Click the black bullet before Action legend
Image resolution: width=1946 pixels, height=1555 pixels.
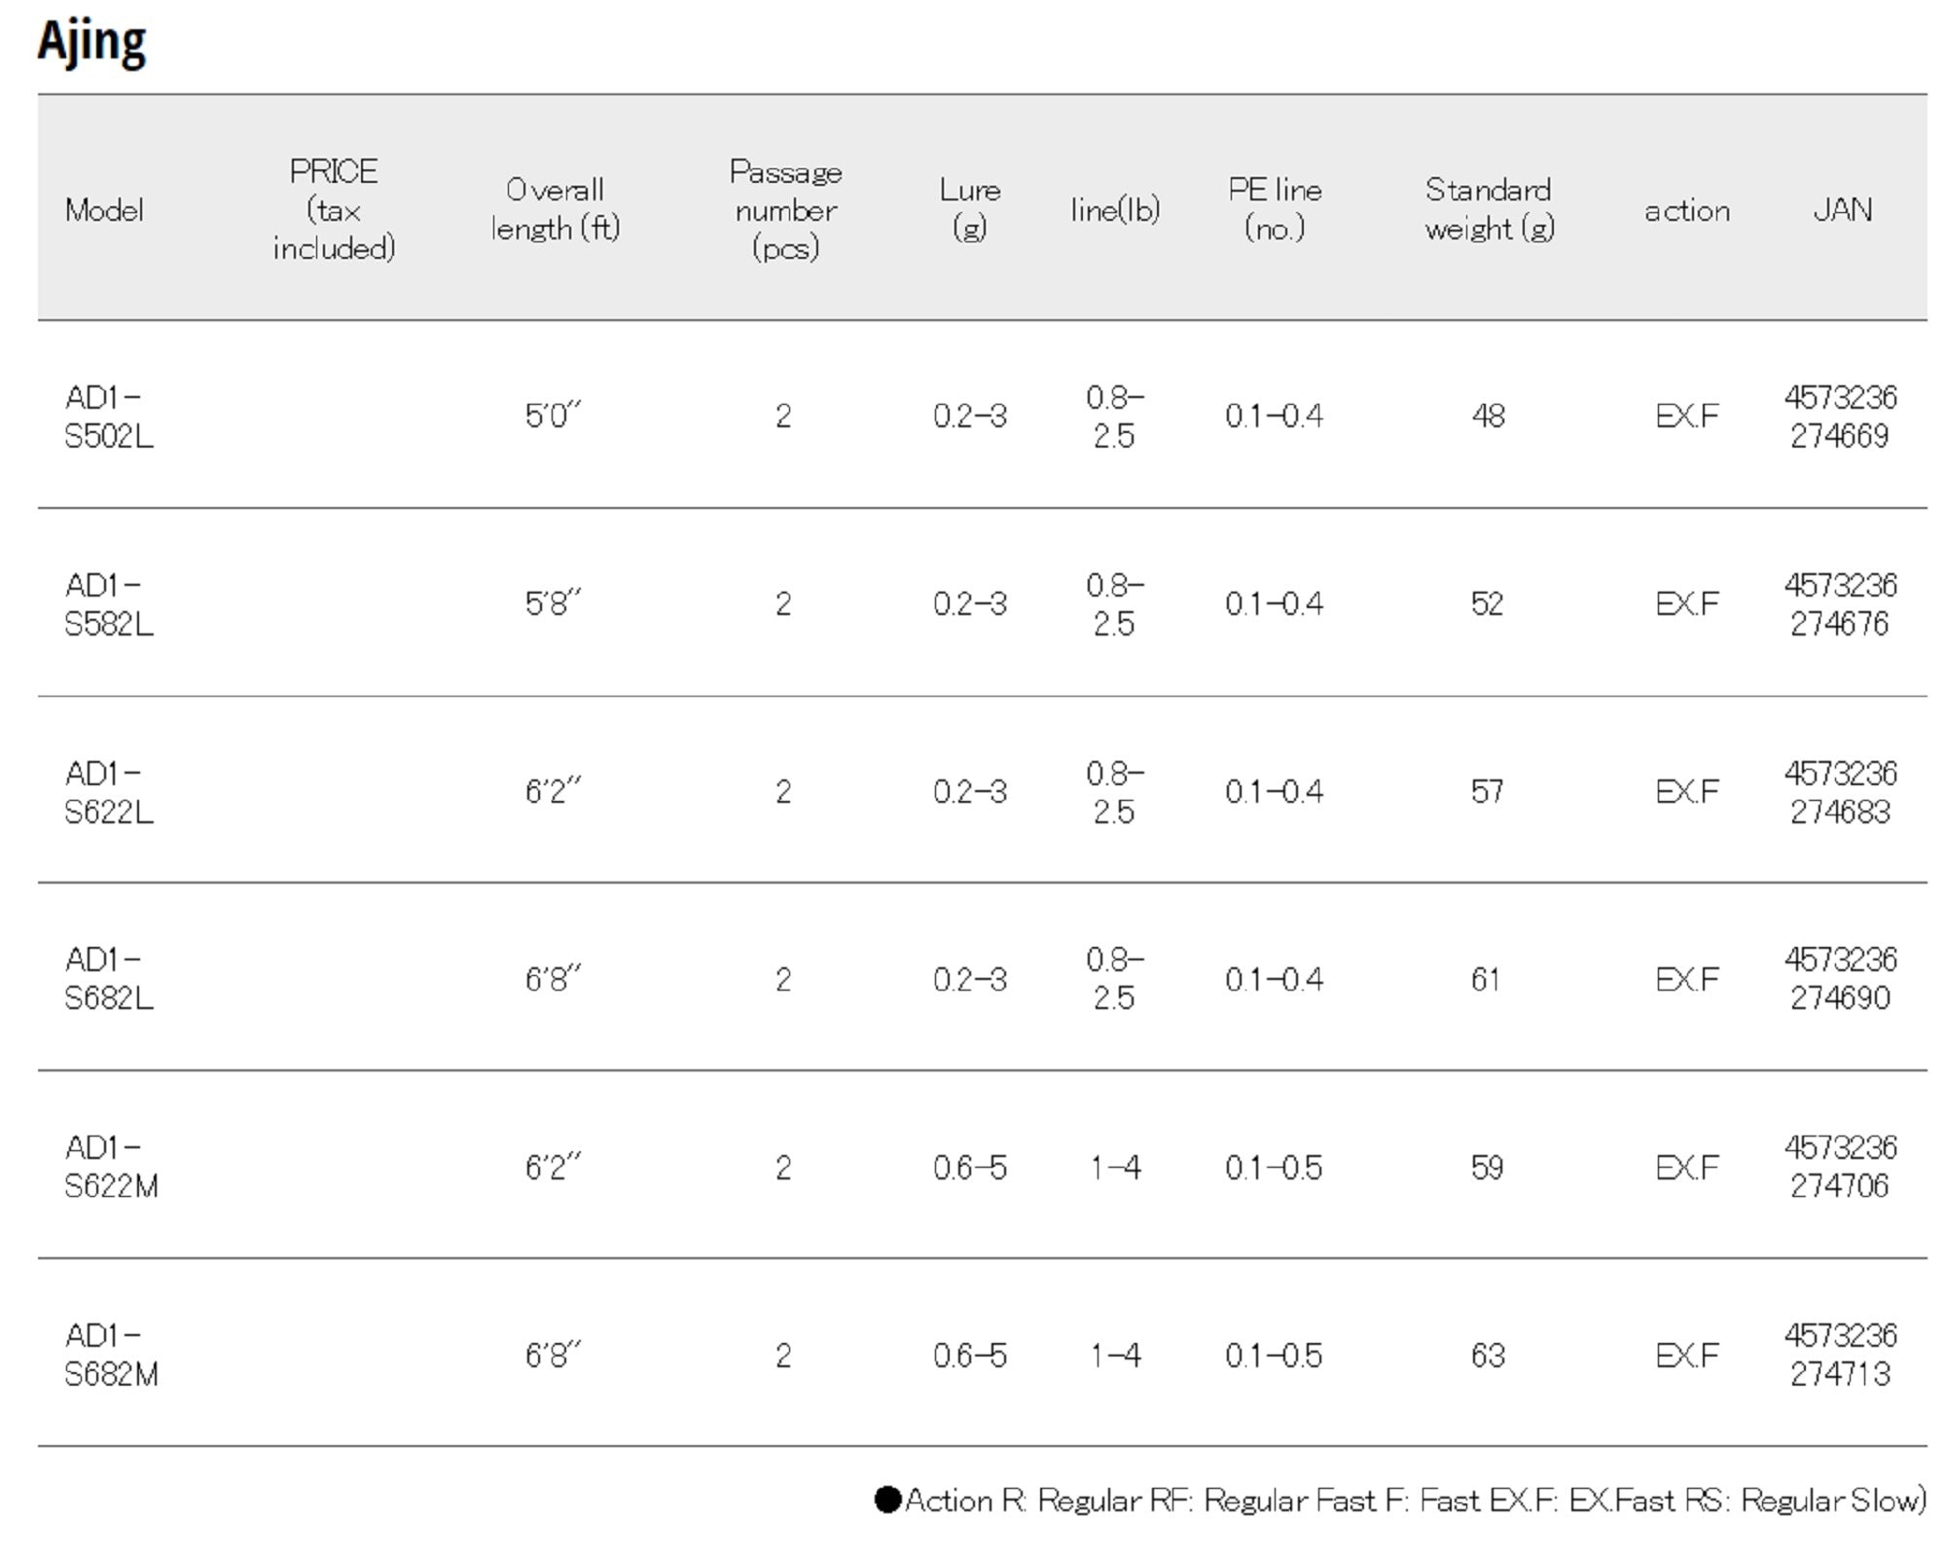click(x=887, y=1500)
